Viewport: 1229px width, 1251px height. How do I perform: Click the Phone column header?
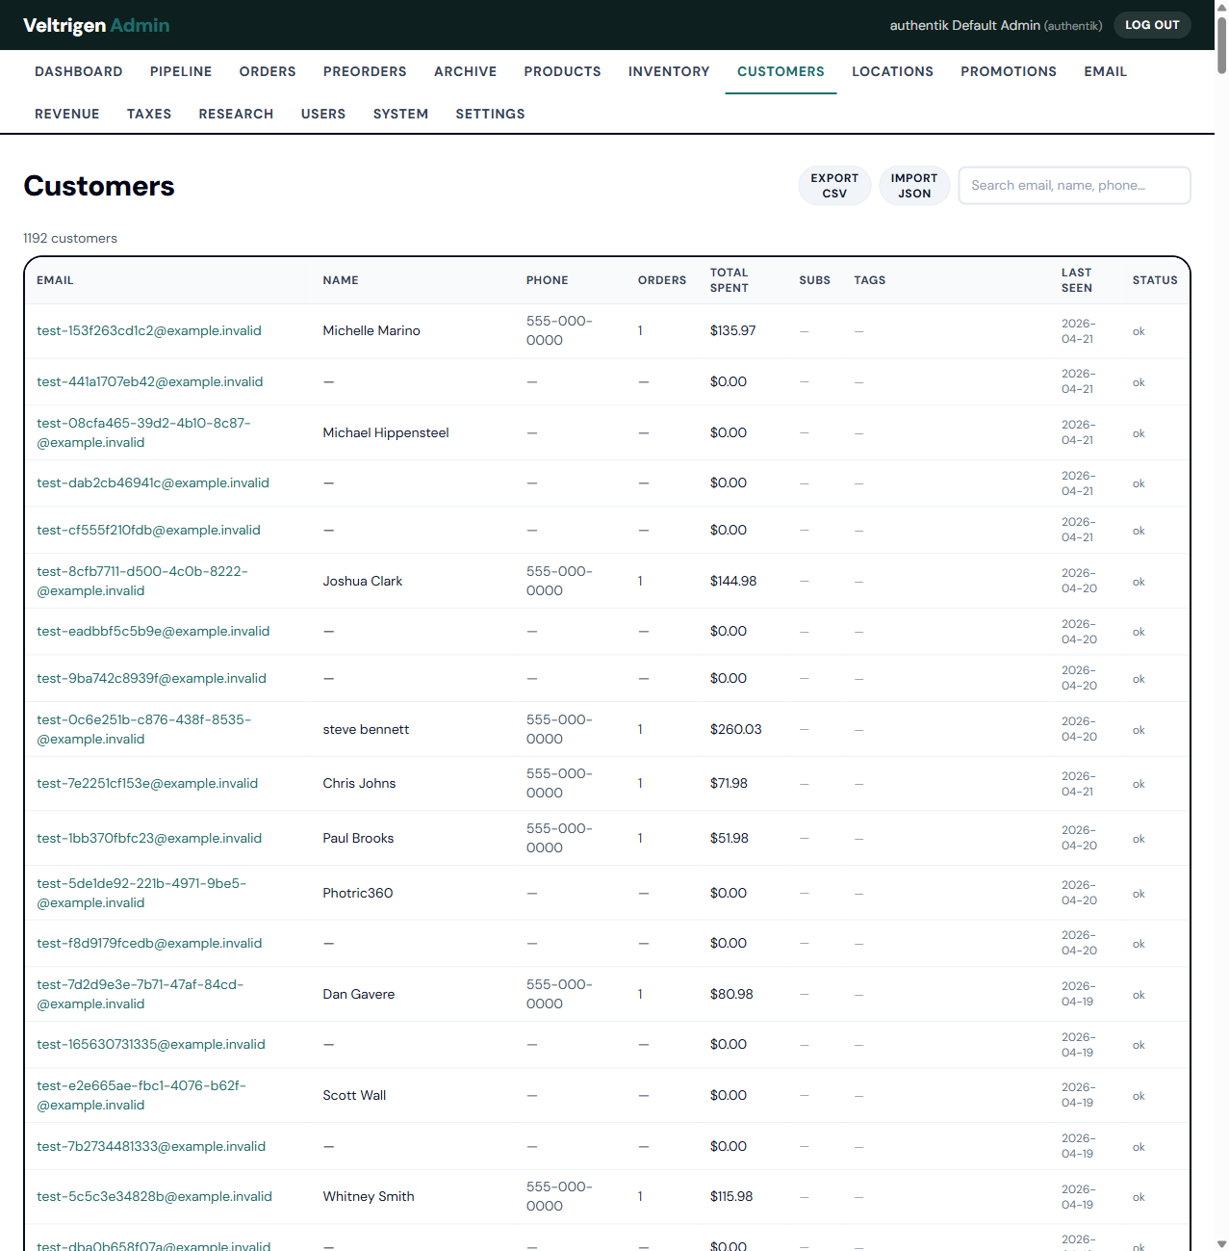(547, 280)
